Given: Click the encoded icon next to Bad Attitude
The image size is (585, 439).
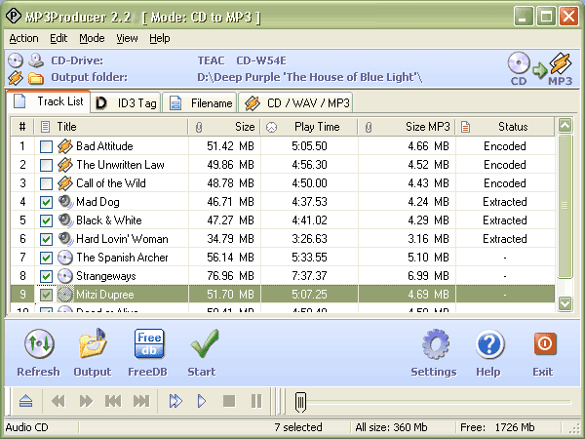Looking at the screenshot, I should 65,146.
